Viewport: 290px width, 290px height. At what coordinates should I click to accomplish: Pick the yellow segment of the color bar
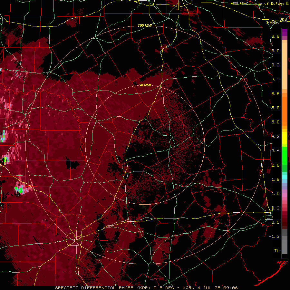pos(285,138)
